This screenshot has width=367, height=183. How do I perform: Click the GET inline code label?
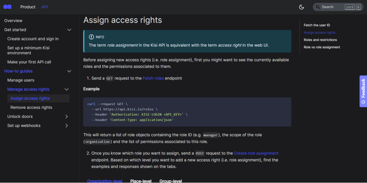coord(110,79)
